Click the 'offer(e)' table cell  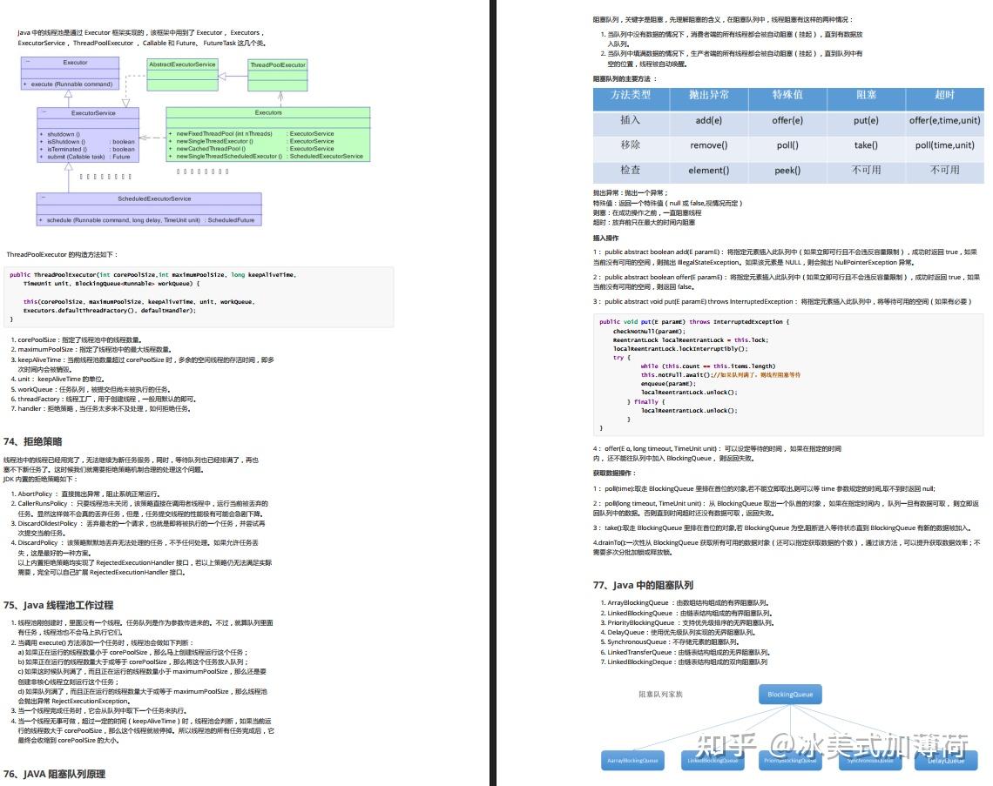pos(787,120)
